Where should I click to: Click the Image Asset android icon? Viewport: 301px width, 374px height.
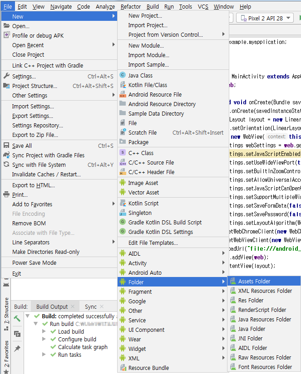pos(123,183)
